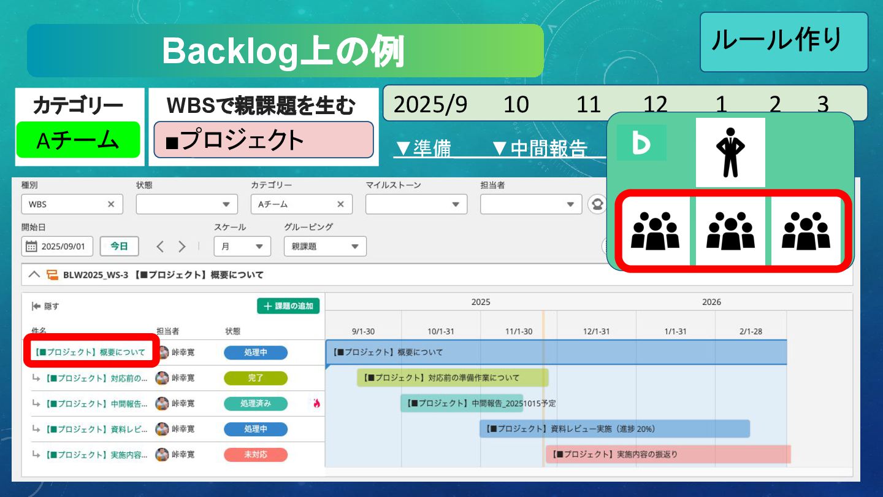Open child issue 【■プロジェクト】資料レビ…
Viewport: 883px width, 497px height.
pyautogui.click(x=97, y=430)
